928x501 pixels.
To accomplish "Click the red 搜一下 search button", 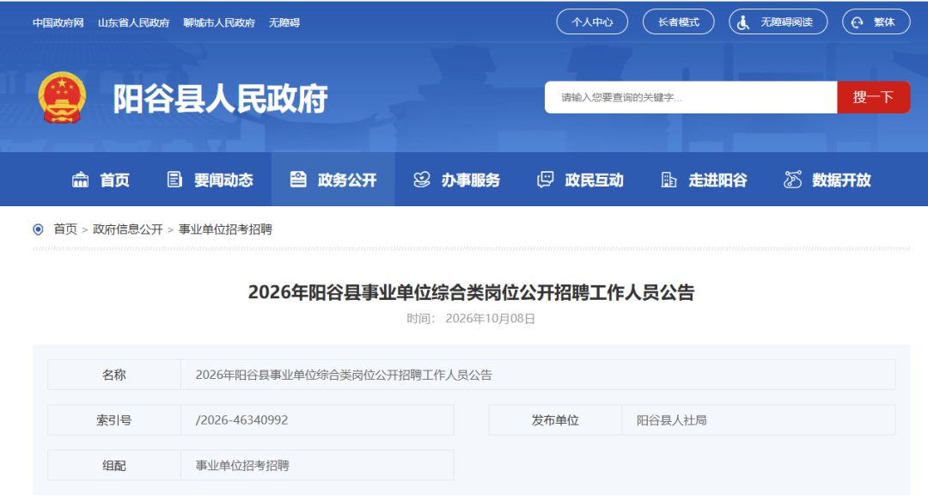I will pyautogui.click(x=874, y=97).
